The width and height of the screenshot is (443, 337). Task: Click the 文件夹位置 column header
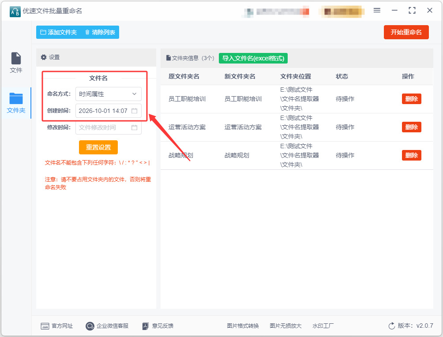tap(296, 76)
